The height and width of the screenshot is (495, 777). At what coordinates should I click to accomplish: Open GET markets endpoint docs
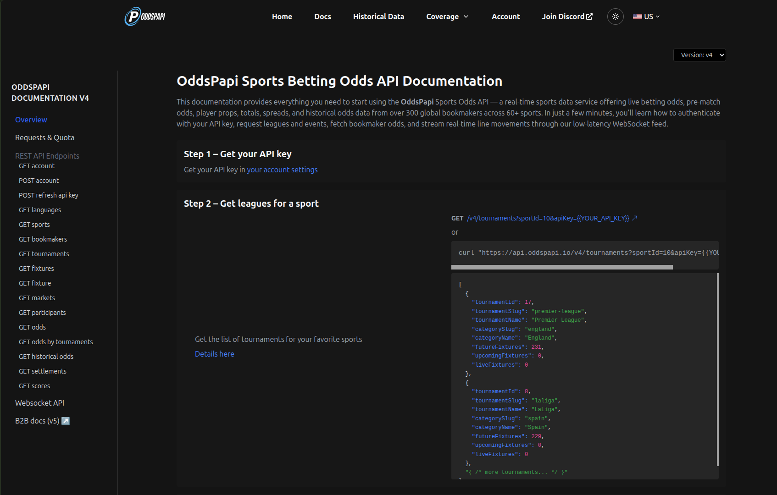click(37, 298)
